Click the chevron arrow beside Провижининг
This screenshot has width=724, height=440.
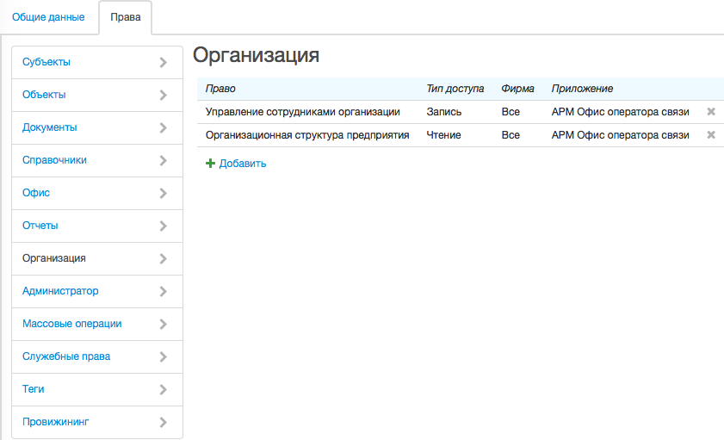click(163, 423)
